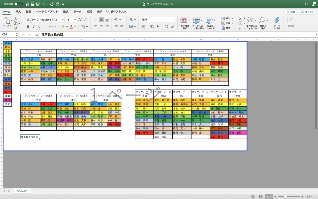The image size is (318, 199).
Task: Toggle the 自動保存 AutoSave switch
Action: pos(18,4)
